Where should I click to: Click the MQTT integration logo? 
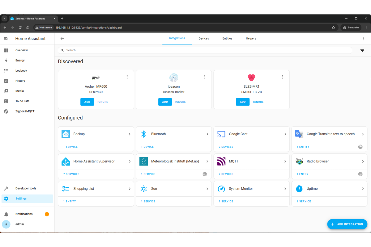(221, 161)
